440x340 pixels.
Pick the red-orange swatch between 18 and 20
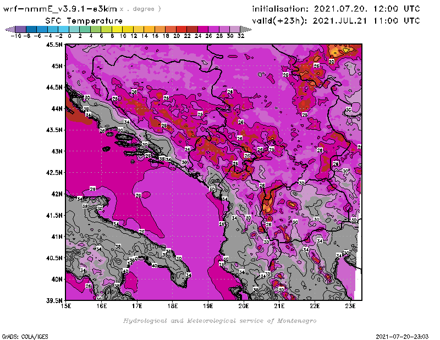[170, 29]
